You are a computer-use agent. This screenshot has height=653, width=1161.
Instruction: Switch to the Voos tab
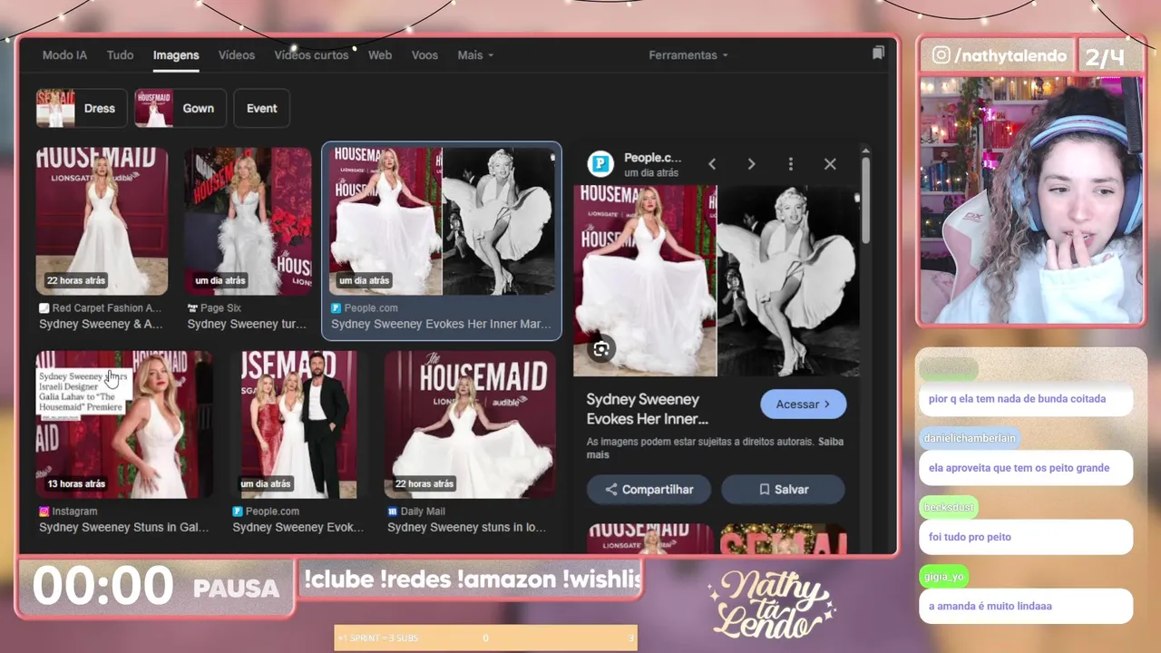(424, 55)
